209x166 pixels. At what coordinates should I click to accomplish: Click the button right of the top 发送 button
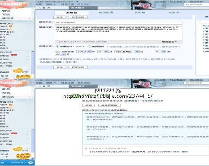click(x=78, y=17)
